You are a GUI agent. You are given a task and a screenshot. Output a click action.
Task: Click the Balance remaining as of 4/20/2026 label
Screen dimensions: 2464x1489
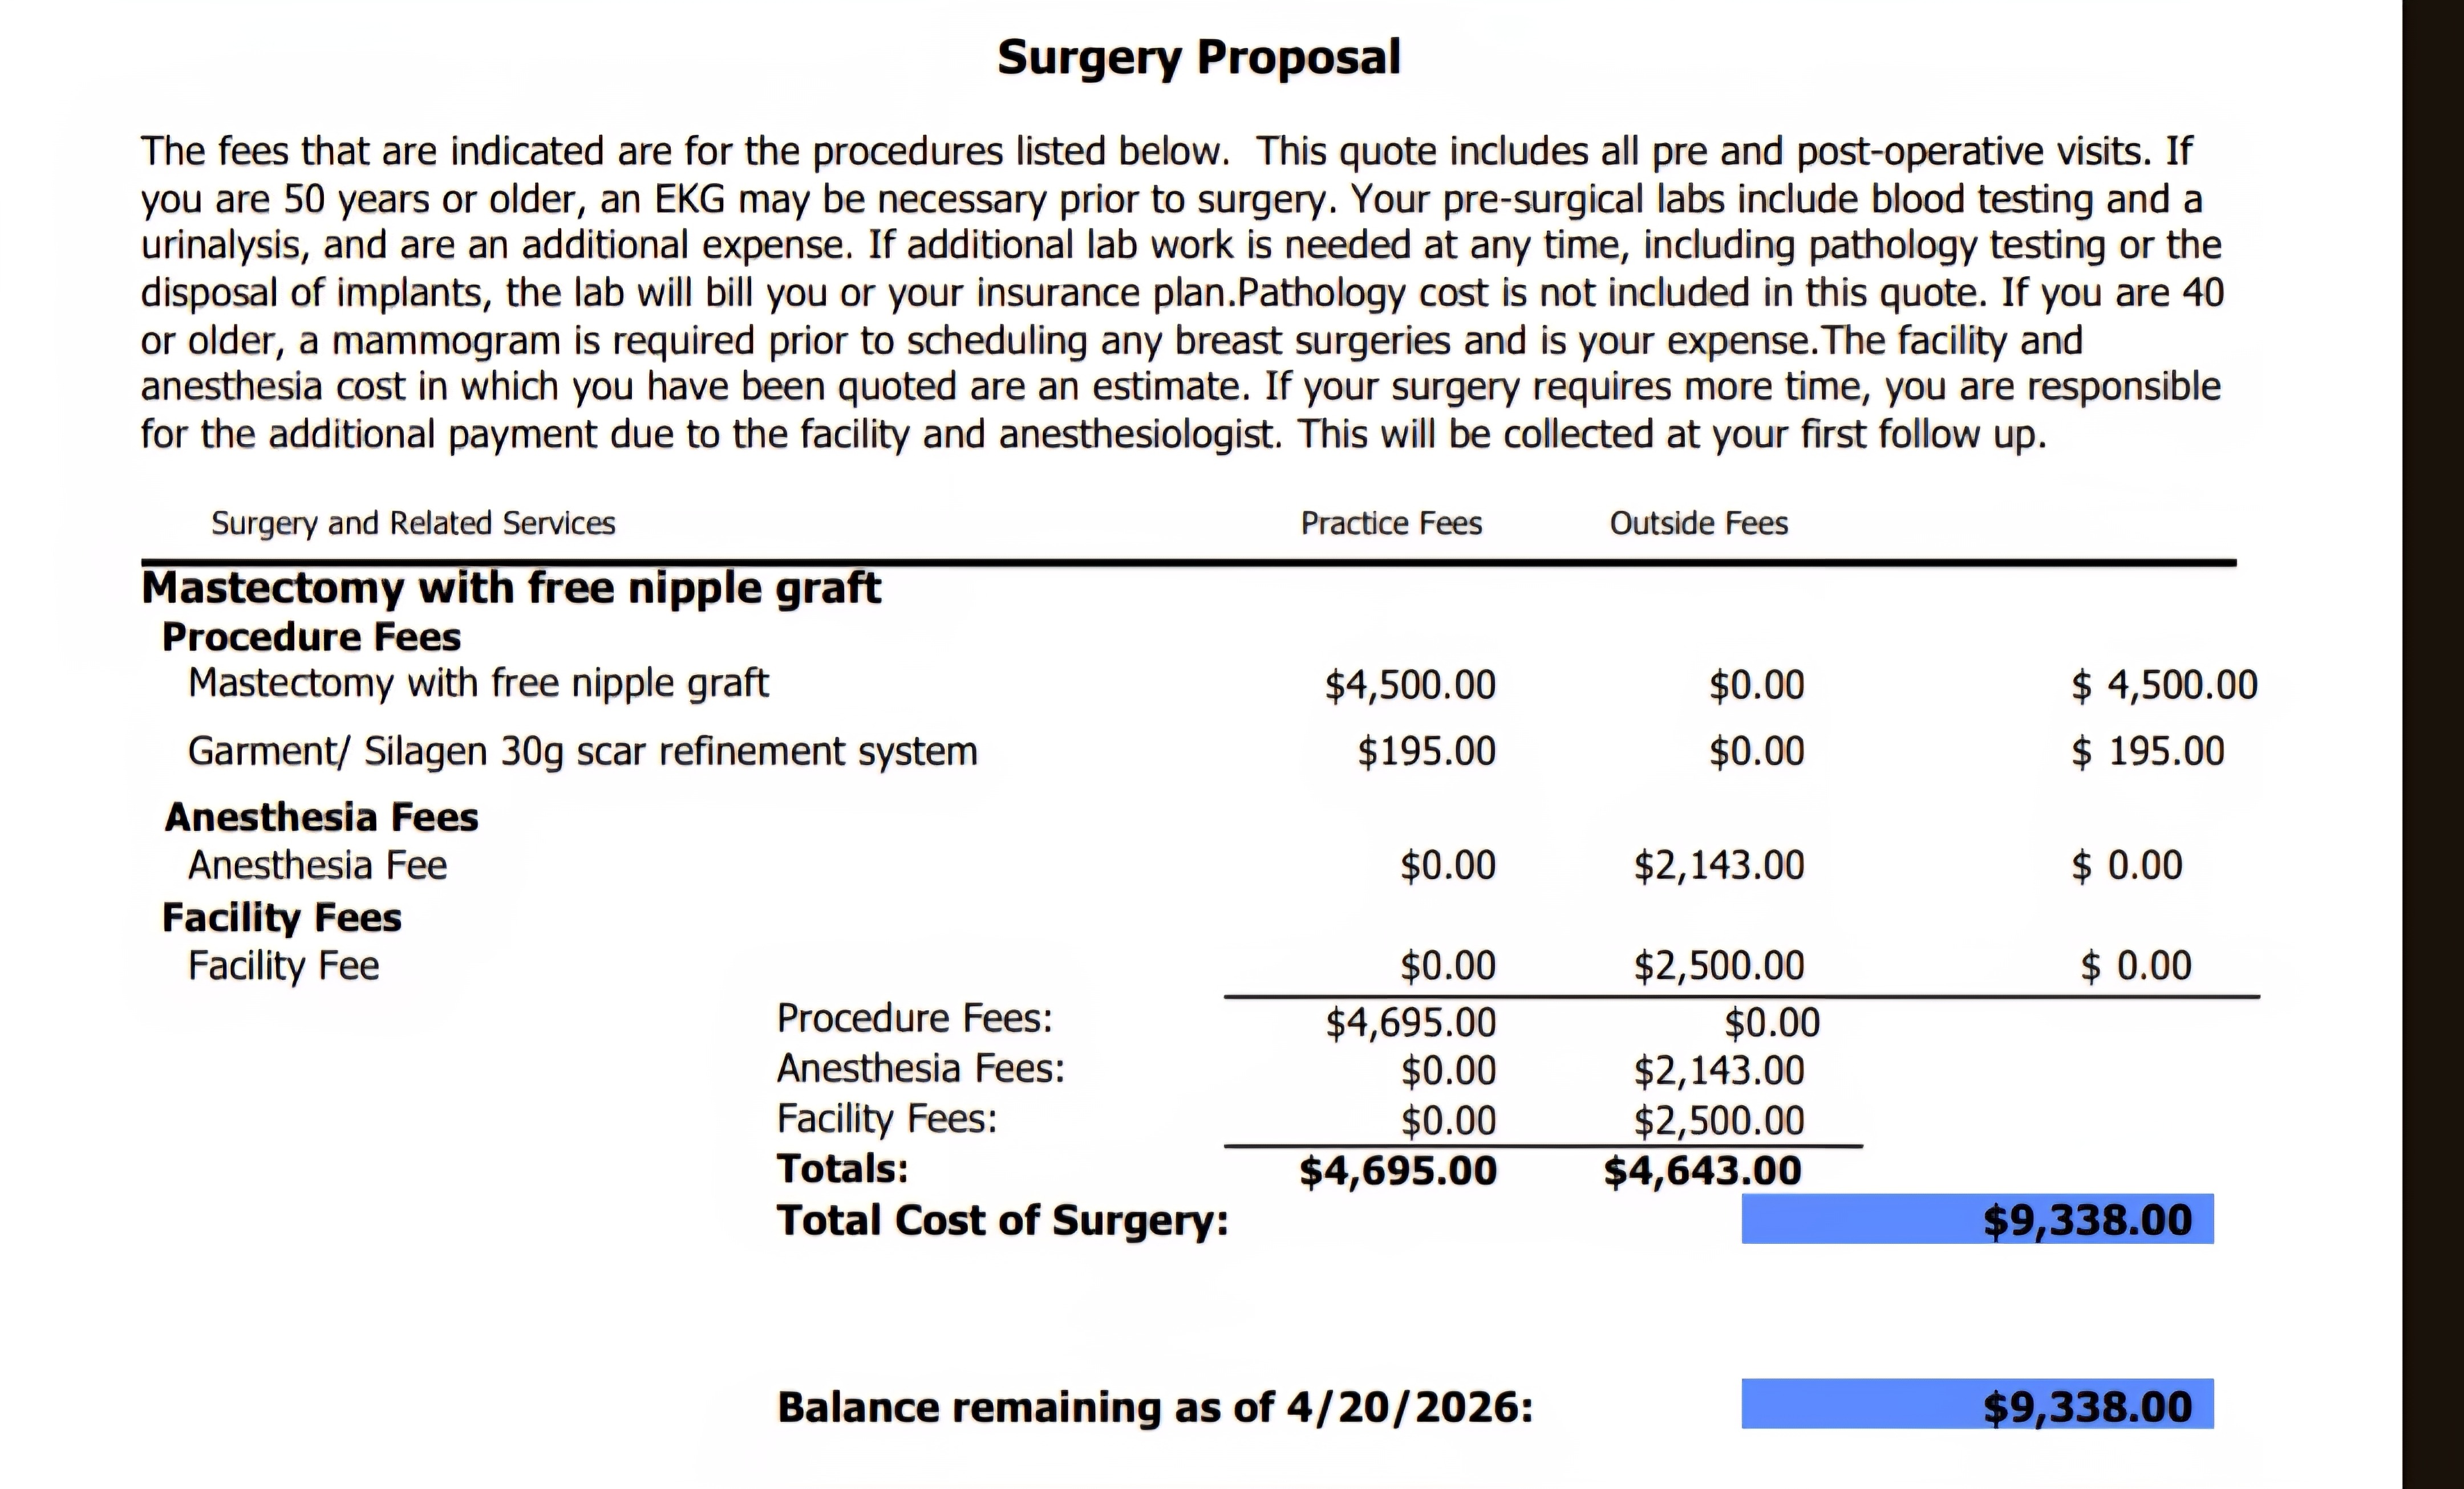1155,1407
